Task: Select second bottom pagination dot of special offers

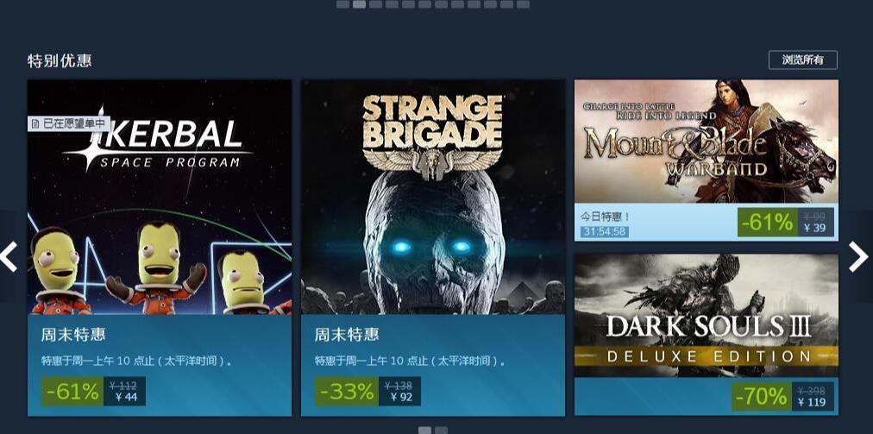Action: pos(441,430)
